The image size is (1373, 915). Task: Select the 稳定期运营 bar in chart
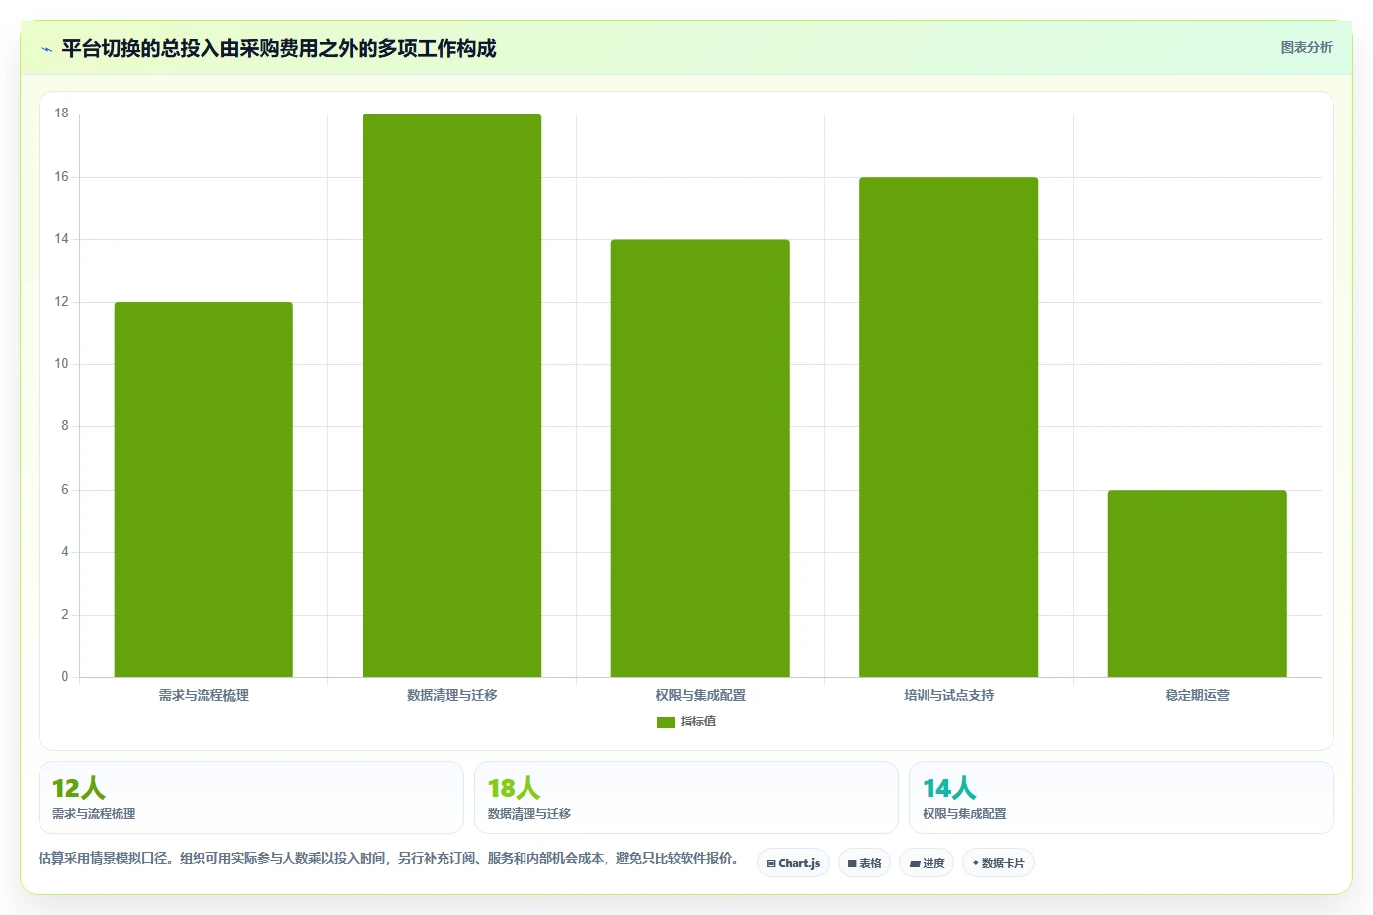tap(1197, 583)
